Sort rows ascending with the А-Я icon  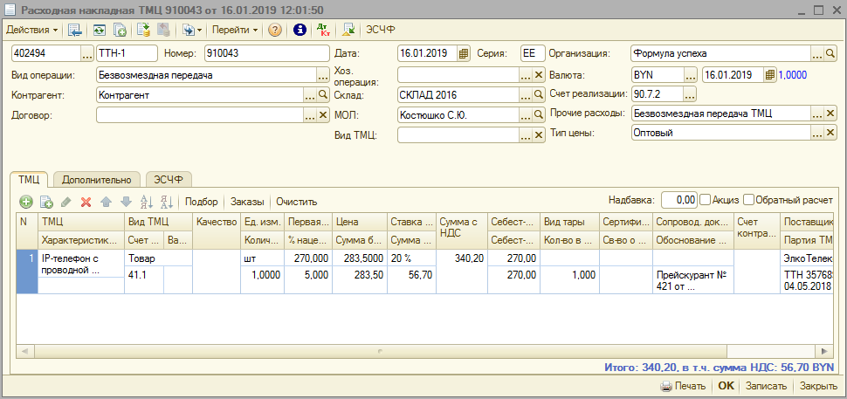(x=146, y=202)
